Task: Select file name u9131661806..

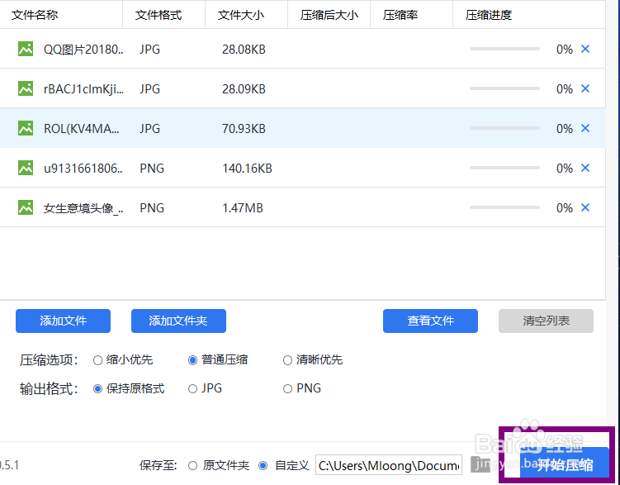Action: 83,168
